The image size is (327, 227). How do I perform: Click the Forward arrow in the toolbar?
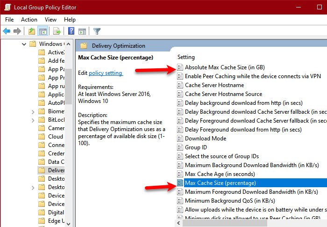tap(18, 31)
